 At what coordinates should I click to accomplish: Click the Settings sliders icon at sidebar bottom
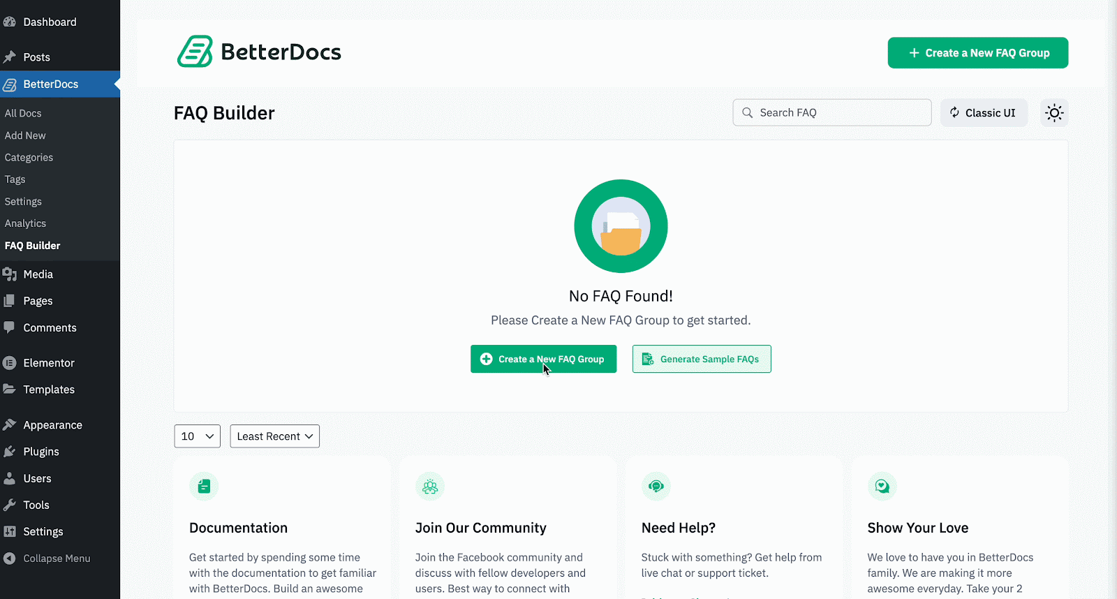(x=10, y=531)
